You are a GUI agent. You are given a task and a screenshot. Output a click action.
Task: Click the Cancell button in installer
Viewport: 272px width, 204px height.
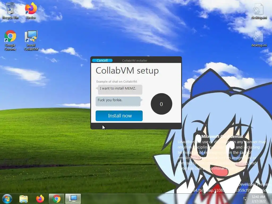coord(102,60)
